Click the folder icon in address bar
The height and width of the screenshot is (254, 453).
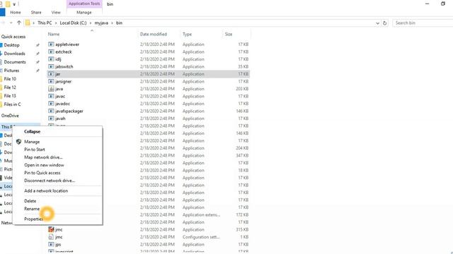pyautogui.click(x=28, y=23)
